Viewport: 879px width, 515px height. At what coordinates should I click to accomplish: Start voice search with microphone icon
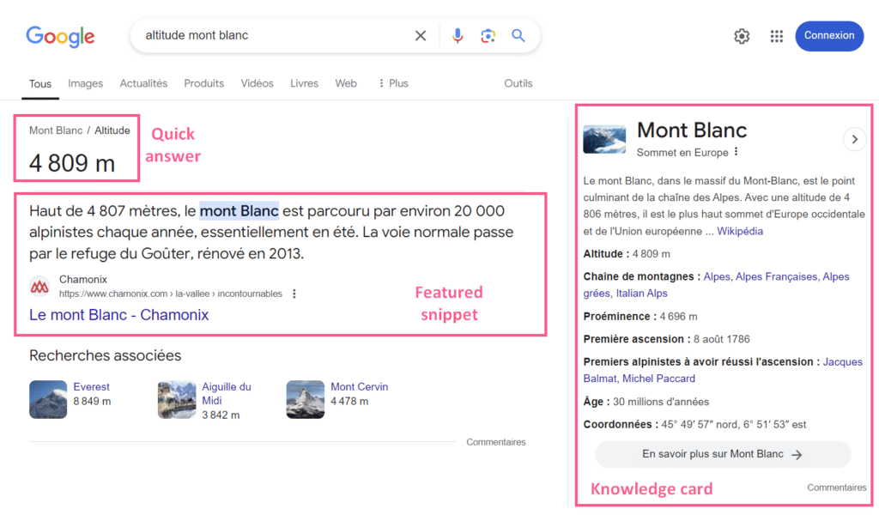458,36
